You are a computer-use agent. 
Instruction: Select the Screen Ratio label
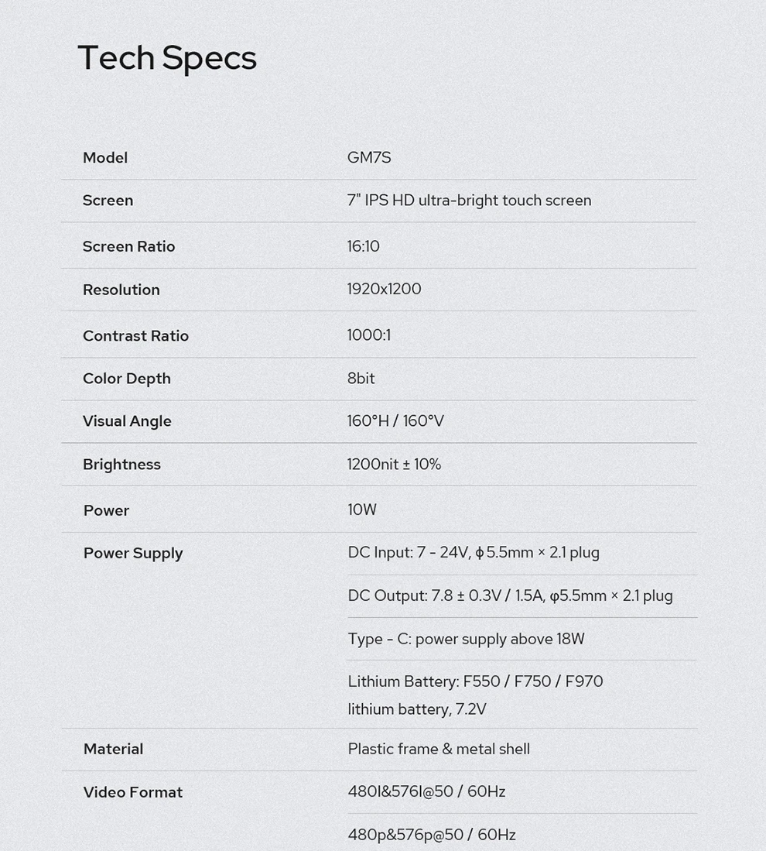[x=128, y=246]
